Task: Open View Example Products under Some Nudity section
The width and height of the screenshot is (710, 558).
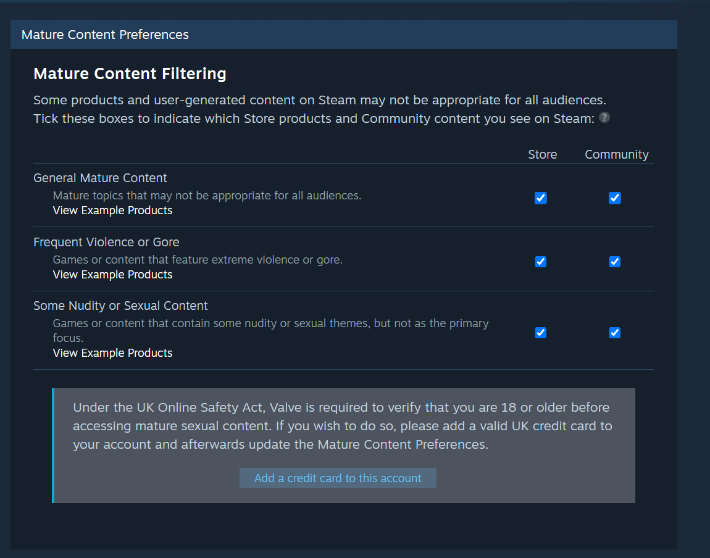Action: [x=112, y=353]
